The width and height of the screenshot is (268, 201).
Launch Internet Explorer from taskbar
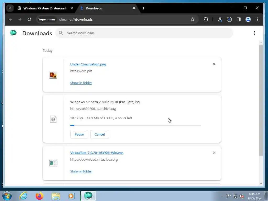(23, 196)
